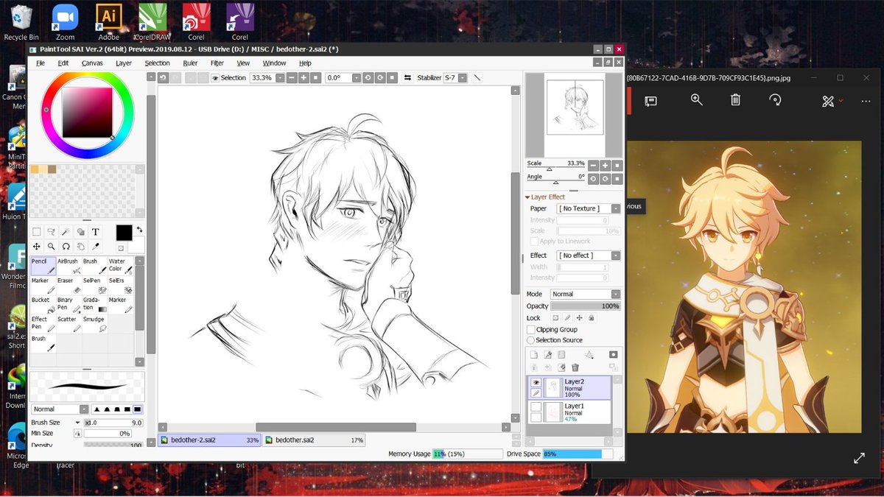The width and height of the screenshot is (884, 497).
Task: Activate the rectangular selection tool
Action: point(36,232)
